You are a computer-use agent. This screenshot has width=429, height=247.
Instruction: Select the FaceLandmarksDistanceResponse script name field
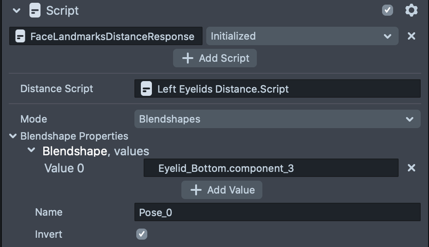111,36
